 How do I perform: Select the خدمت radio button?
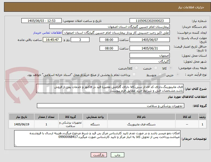(156, 68)
